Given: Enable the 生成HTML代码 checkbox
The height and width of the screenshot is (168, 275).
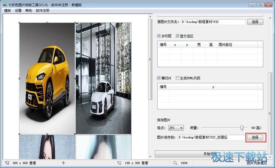Looking at the screenshot, I should 177,78.
